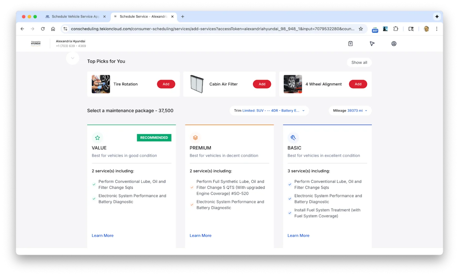The image size is (459, 276).
Task: Add Tire Rotation service
Action: 166,84
